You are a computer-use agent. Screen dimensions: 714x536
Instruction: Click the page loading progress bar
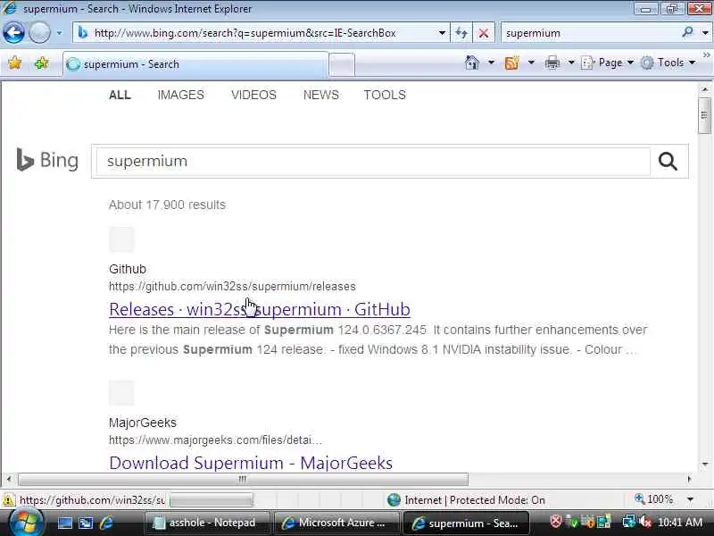pos(212,500)
